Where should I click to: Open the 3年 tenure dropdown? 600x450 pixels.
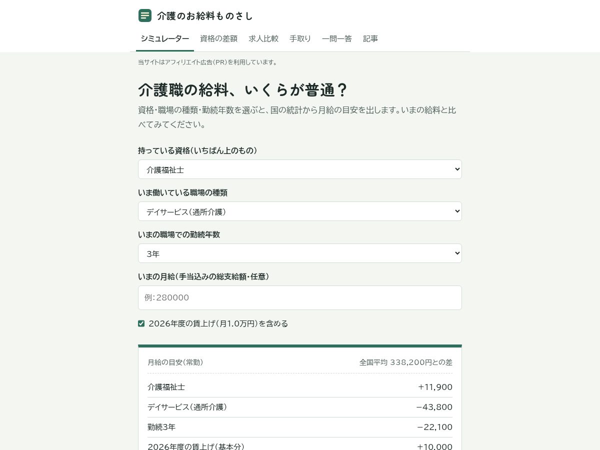click(300, 253)
